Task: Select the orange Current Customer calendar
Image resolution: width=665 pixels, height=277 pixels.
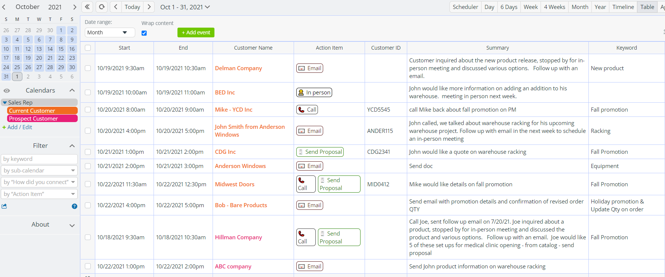Action: [x=42, y=111]
